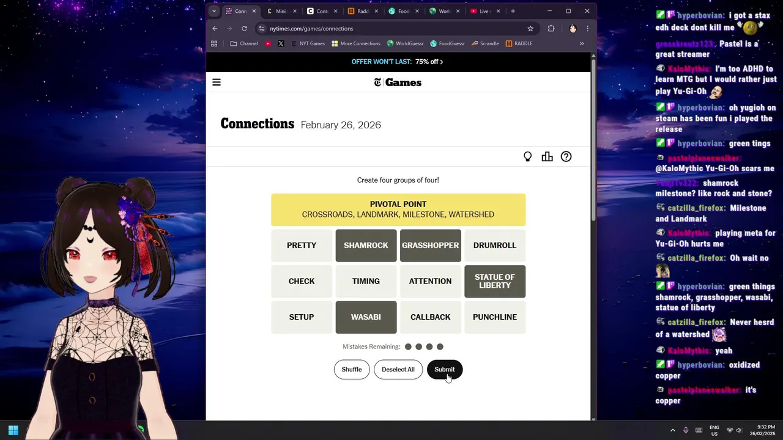Open the clock and date in taskbar
This screenshot has width=783, height=440.
763,430
